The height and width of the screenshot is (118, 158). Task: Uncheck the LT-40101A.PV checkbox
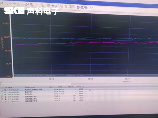[2, 97]
